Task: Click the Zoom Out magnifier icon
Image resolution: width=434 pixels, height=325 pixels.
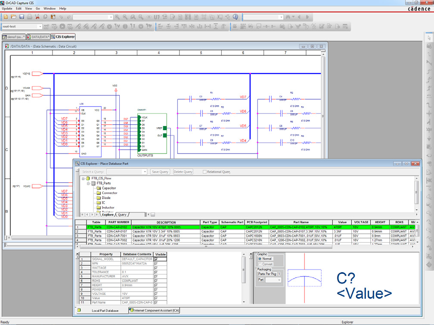Action: tap(125, 17)
